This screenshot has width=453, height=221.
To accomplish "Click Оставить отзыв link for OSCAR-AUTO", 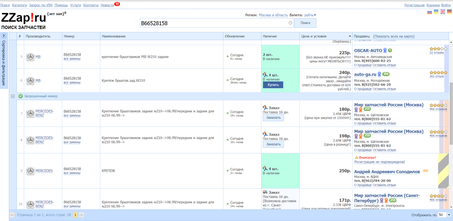I will coord(384,65).
